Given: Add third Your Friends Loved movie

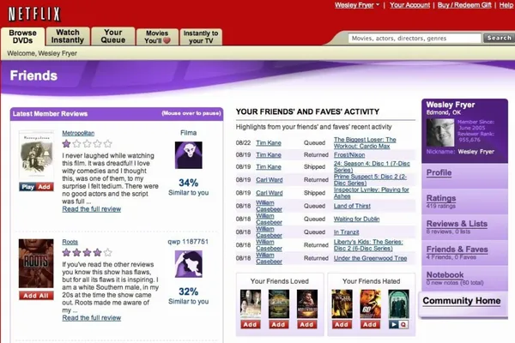Looking at the screenshot, I should point(306,325).
